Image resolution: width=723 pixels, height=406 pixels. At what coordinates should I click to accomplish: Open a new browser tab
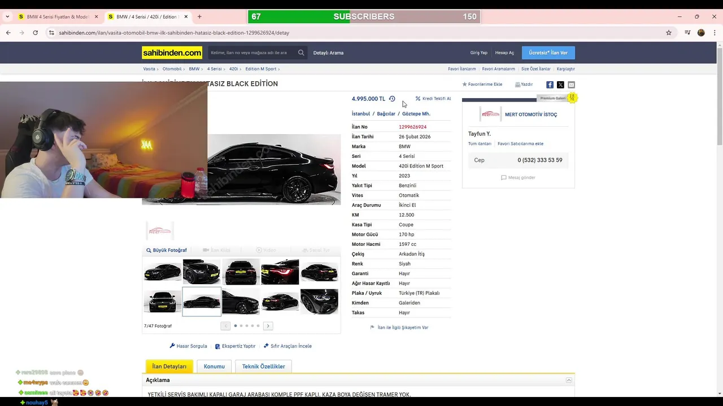199,17
